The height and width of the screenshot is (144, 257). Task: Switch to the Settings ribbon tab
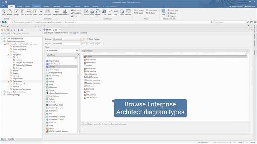[96, 6]
